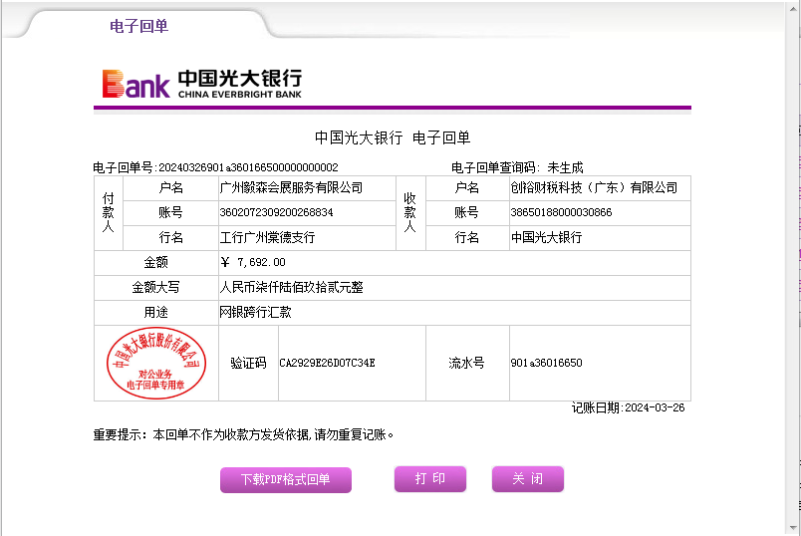801x536 pixels.
Task: Click the 重要提示 notice text
Action: [244, 434]
